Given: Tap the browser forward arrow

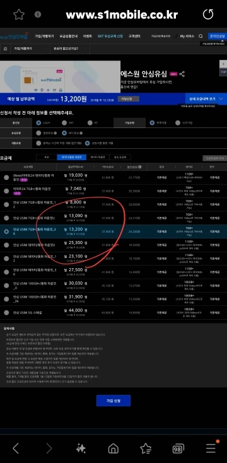Looking at the screenshot, I should [x=49, y=448].
